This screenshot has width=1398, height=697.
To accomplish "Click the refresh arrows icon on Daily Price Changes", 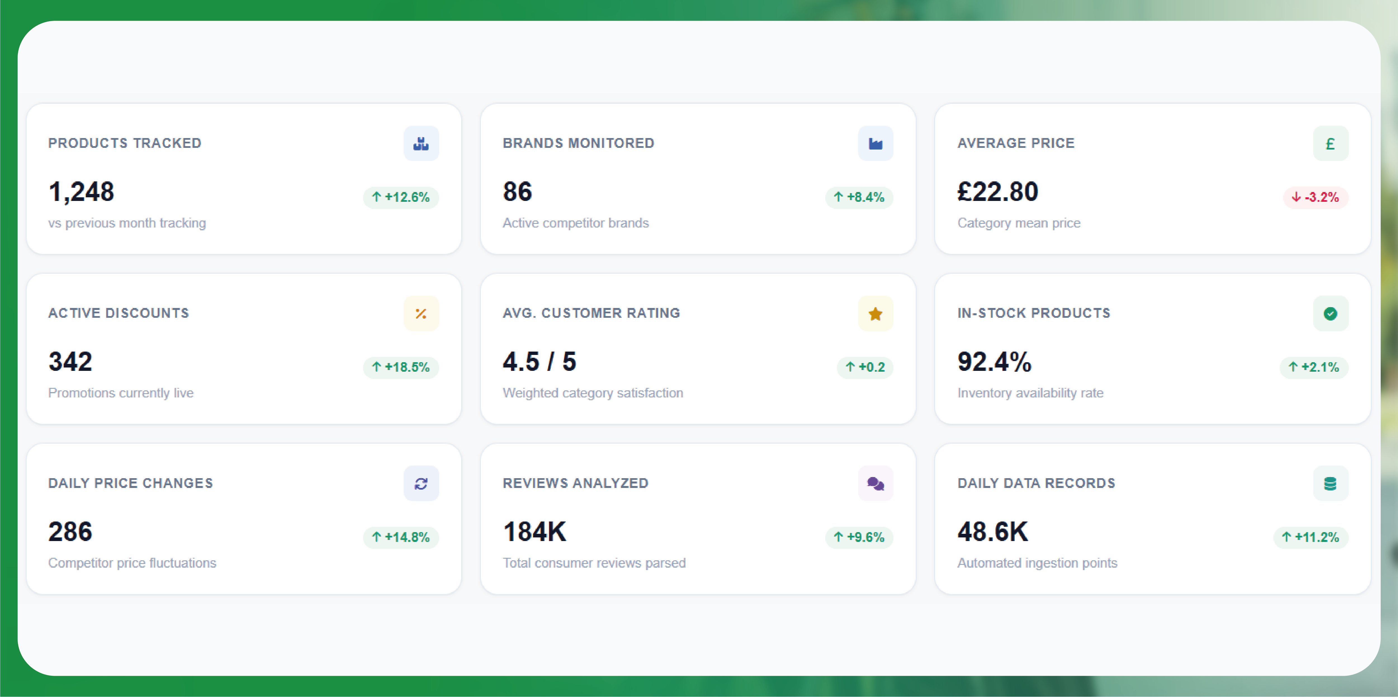I will [x=421, y=483].
